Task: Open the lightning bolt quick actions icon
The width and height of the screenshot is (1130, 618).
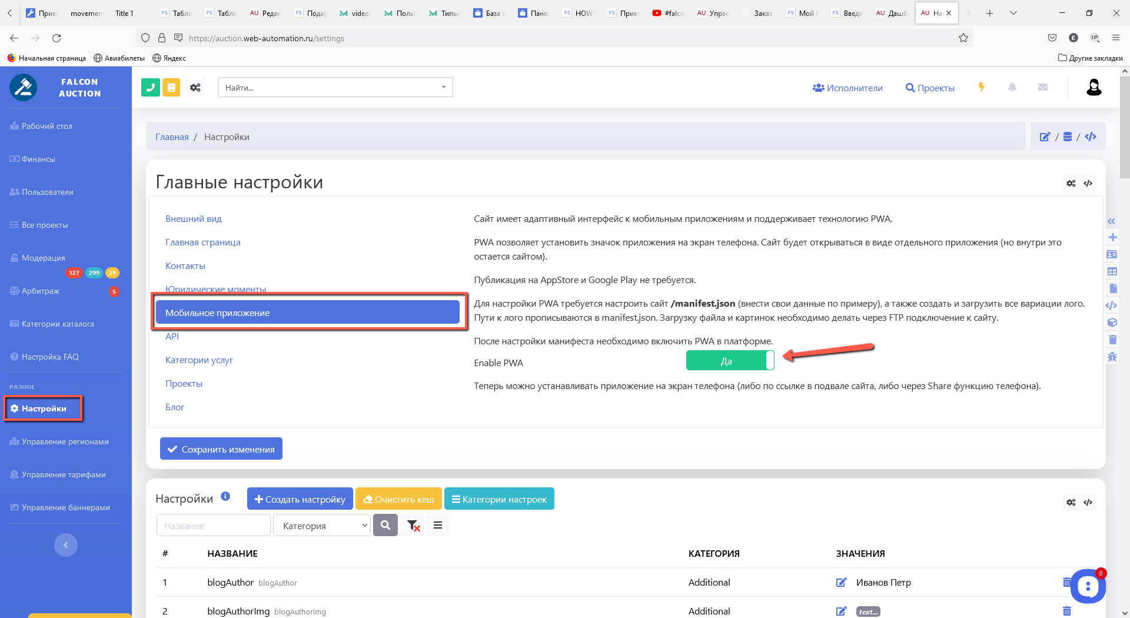Action: (x=981, y=87)
